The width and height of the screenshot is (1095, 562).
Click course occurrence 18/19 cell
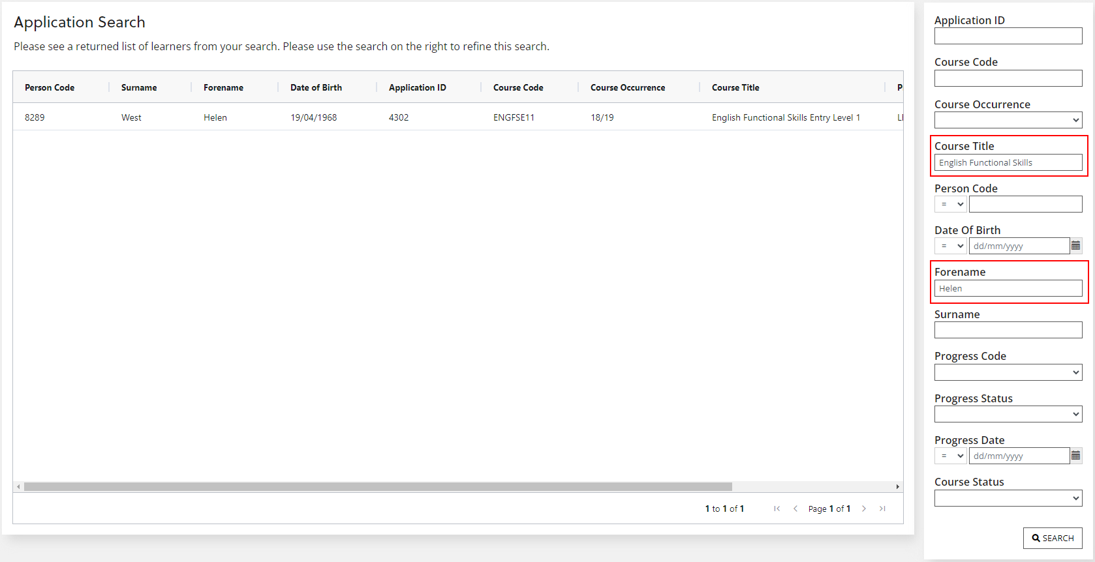(602, 117)
